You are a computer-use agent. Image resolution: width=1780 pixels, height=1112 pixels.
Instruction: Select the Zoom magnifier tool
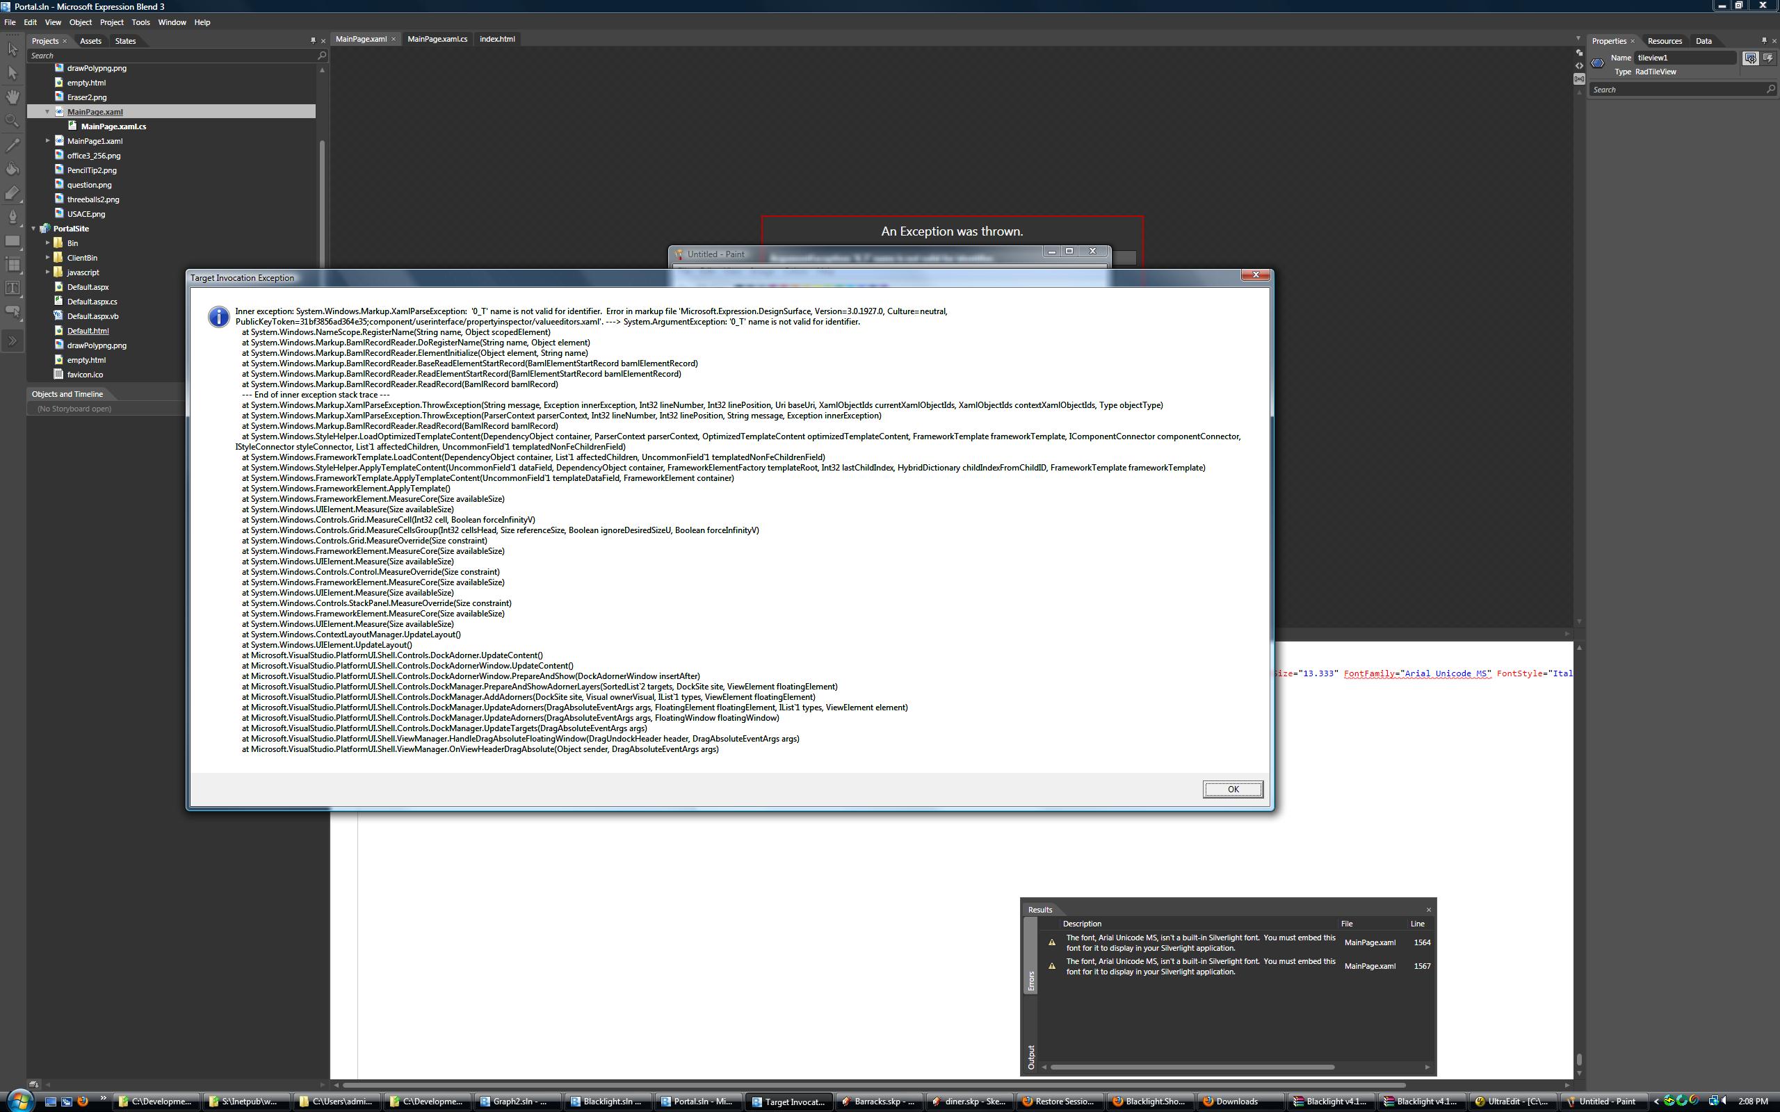13,121
